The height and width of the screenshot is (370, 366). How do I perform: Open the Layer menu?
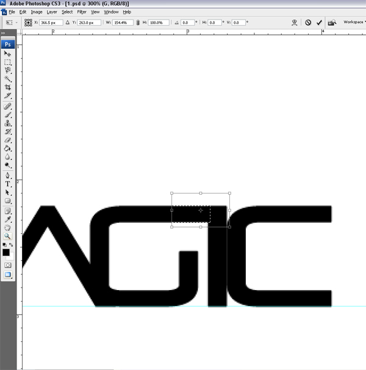point(52,12)
